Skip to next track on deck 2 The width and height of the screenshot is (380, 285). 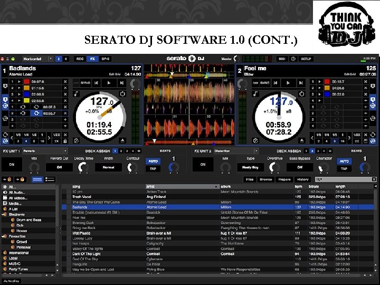click(301, 83)
